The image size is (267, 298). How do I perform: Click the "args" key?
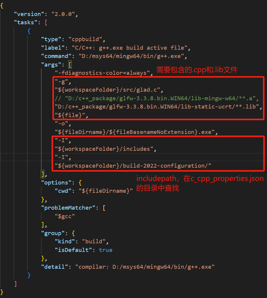(51, 65)
